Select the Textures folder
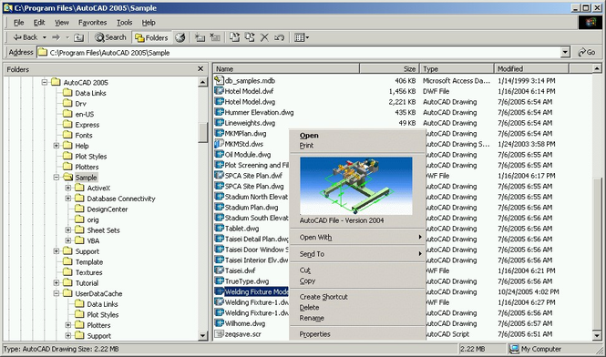Screen dimensions: 606x357 point(88,272)
